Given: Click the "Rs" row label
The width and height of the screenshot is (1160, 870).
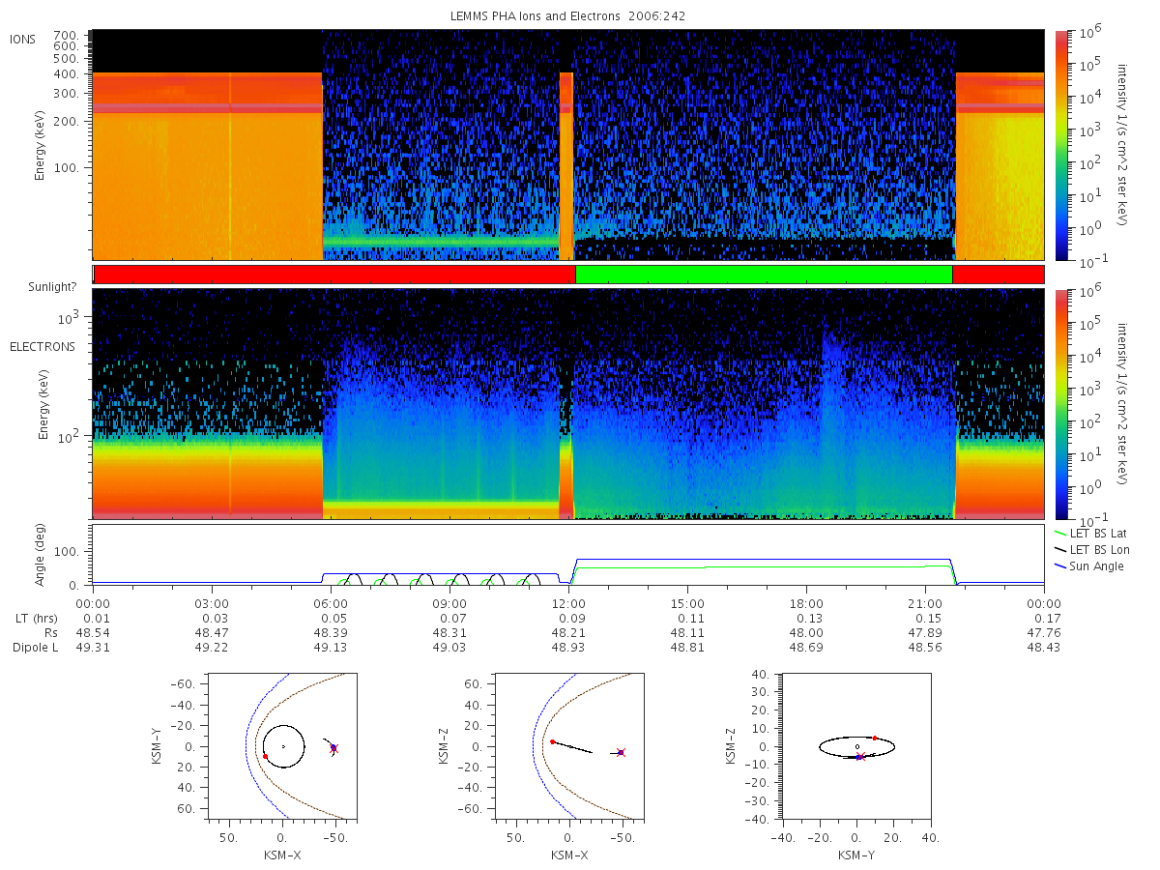Looking at the screenshot, I should point(49,632).
